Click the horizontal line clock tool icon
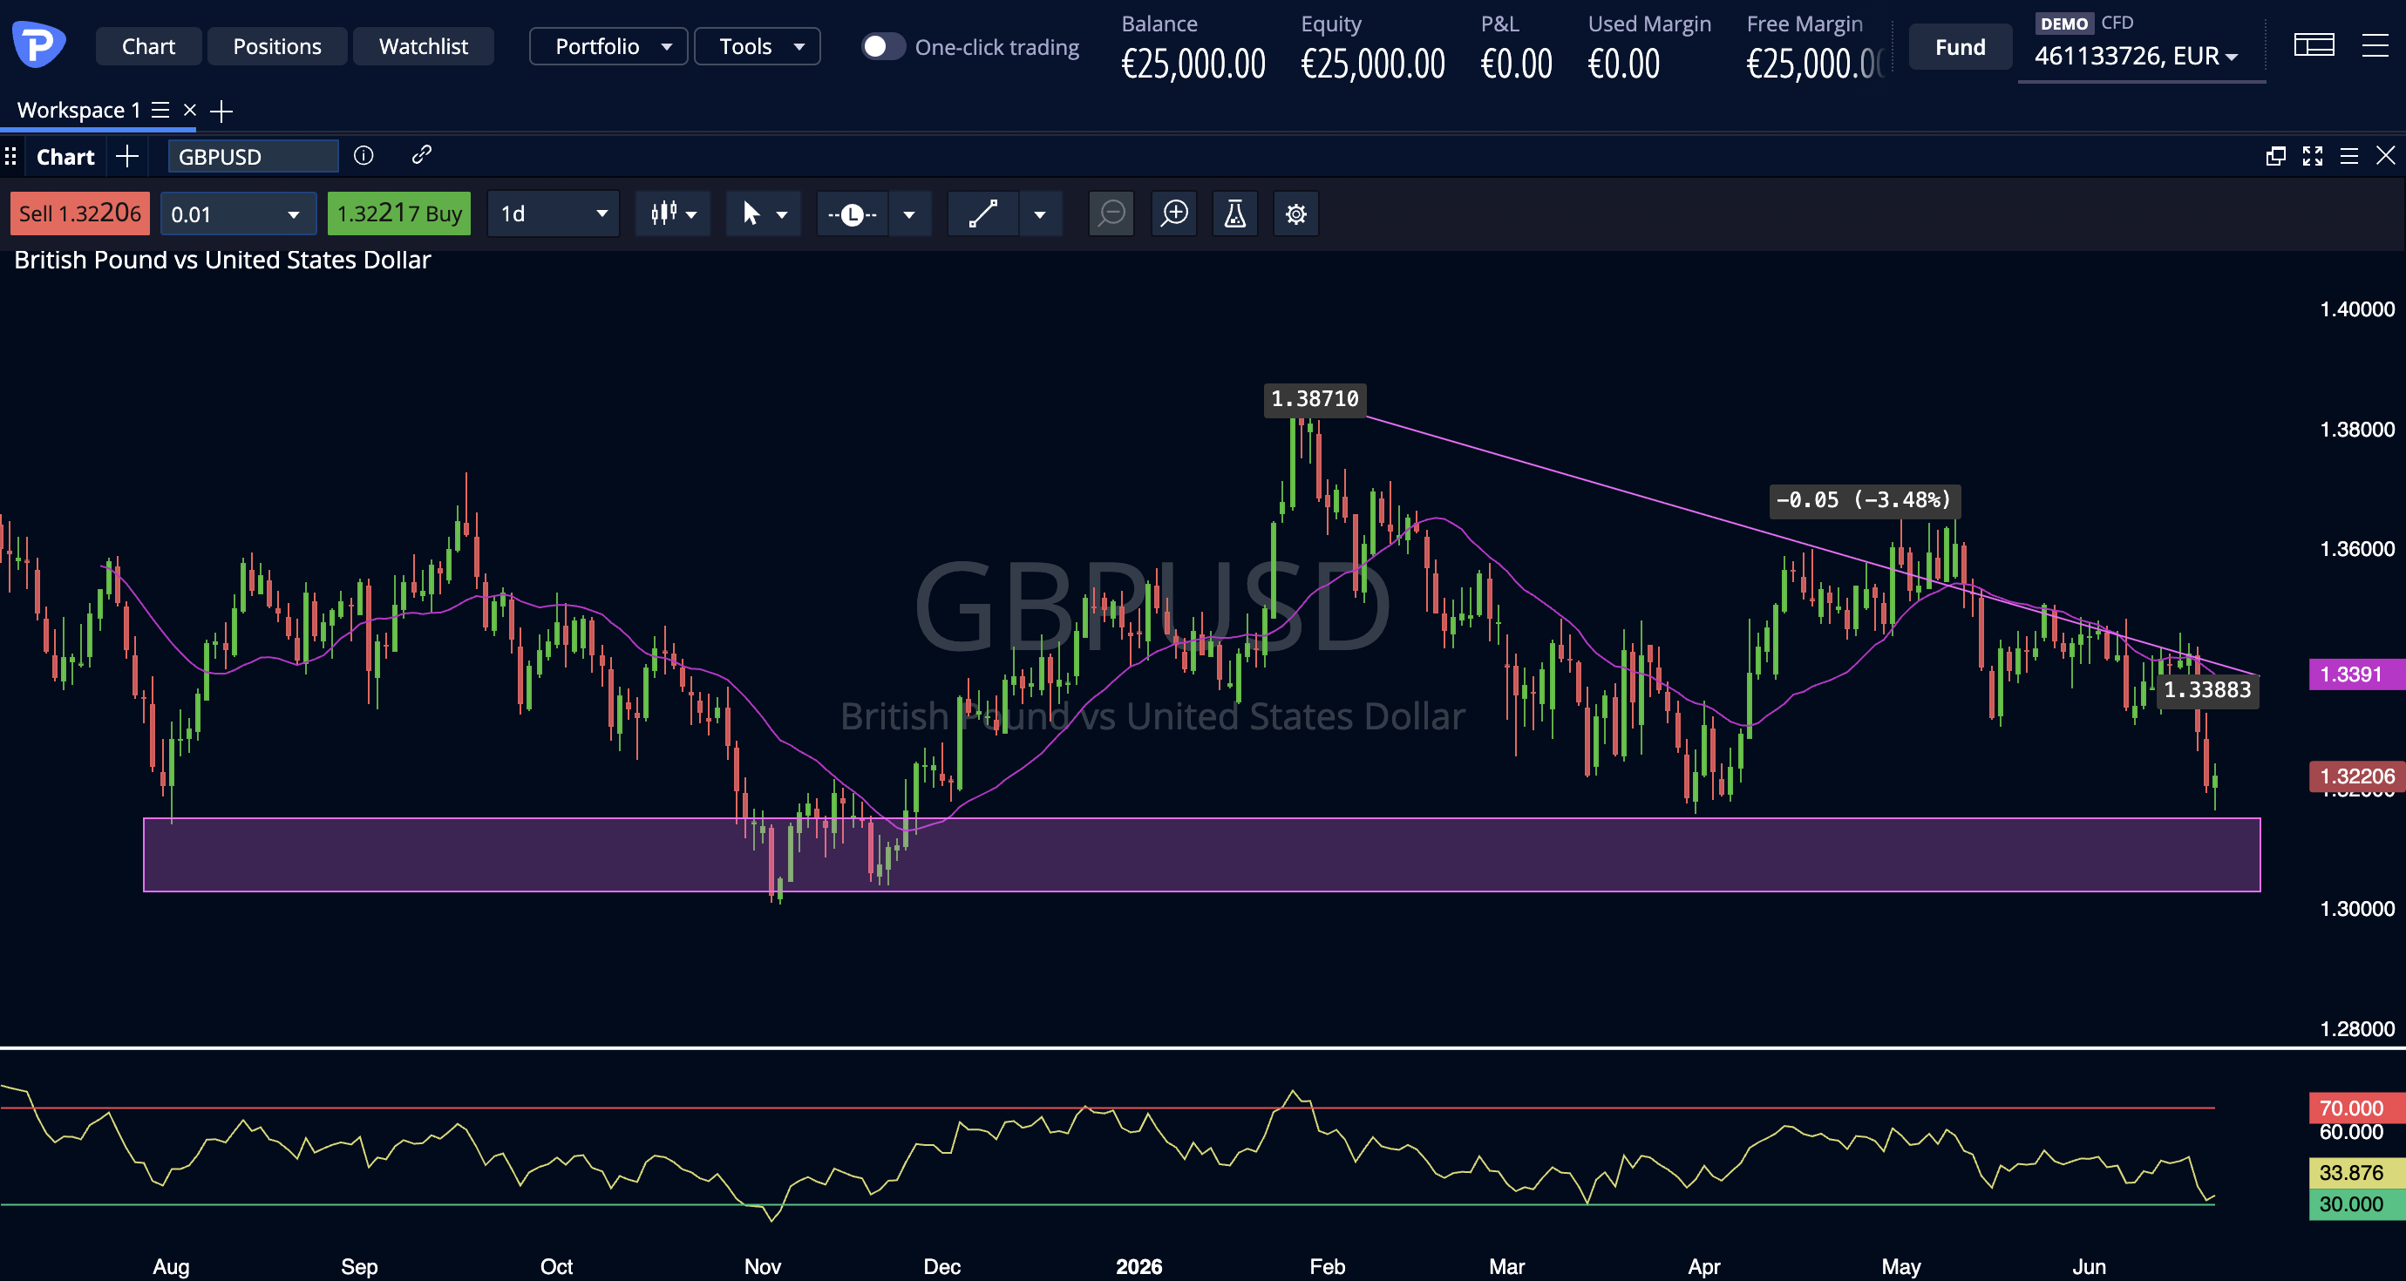Viewport: 2406px width, 1281px height. pos(852,214)
